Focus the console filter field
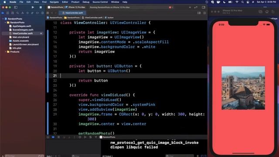 pyautogui.click(x=180, y=156)
